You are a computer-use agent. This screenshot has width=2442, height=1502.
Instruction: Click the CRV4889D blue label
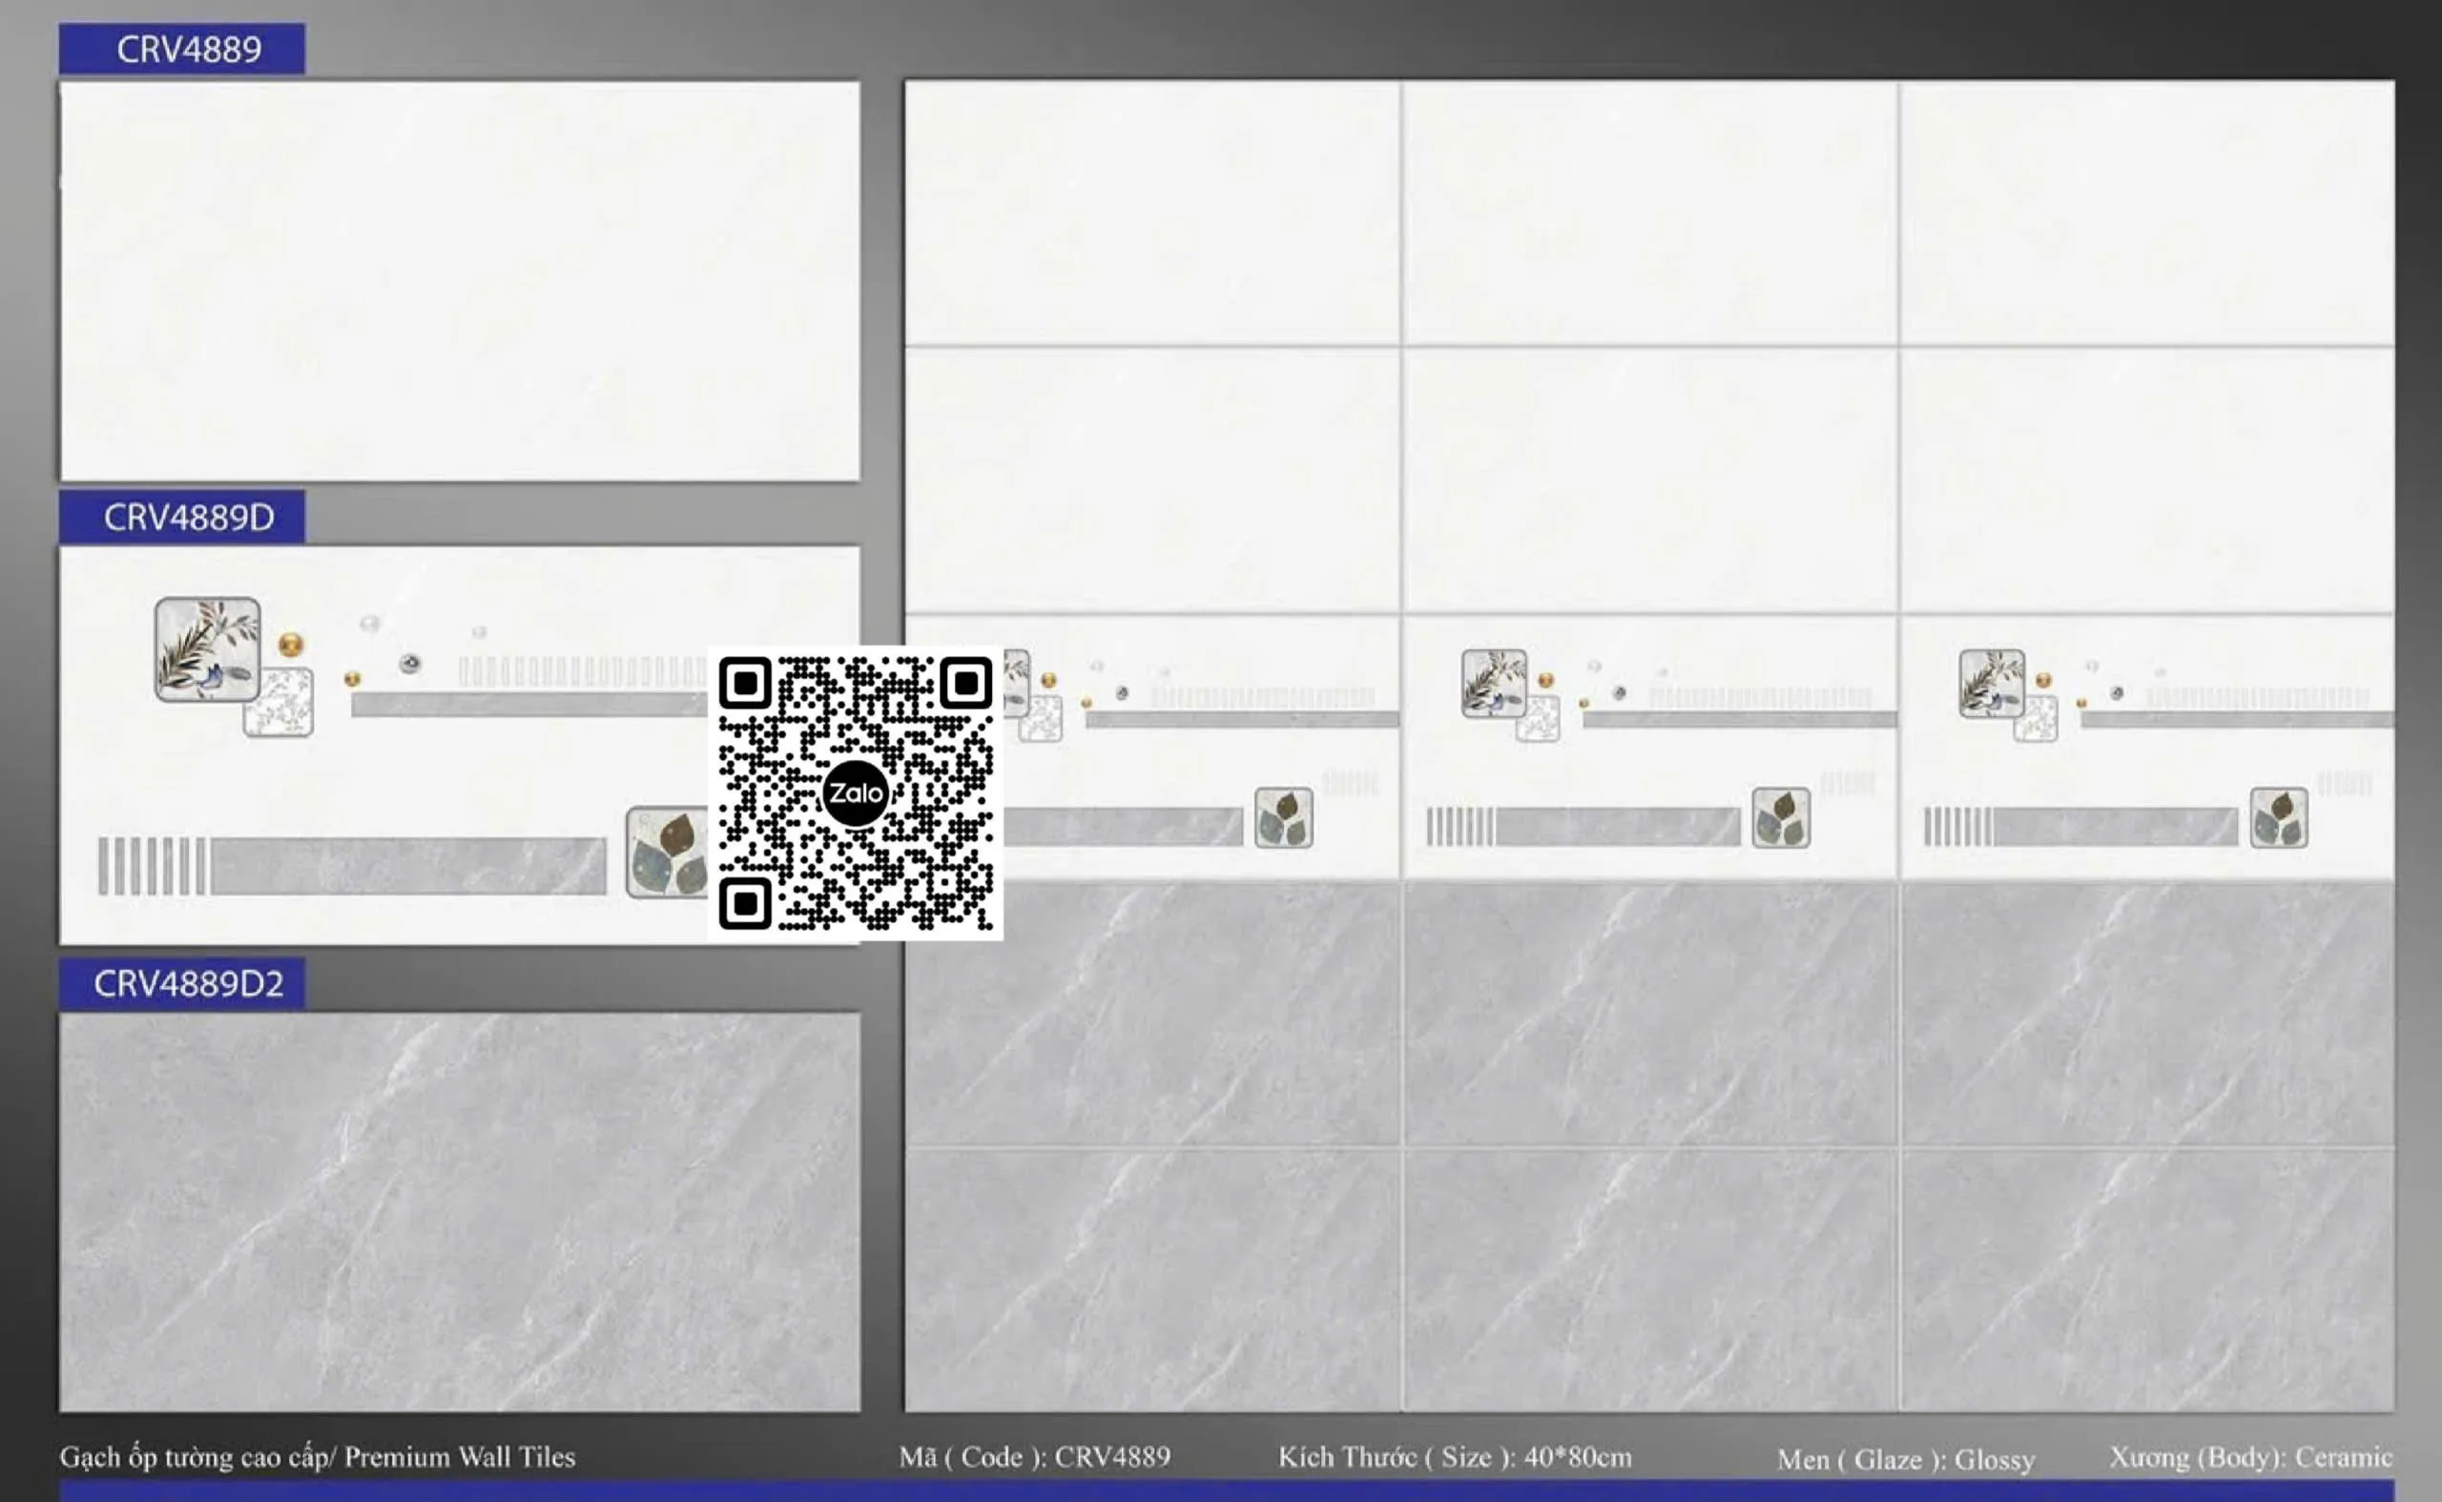(x=183, y=517)
